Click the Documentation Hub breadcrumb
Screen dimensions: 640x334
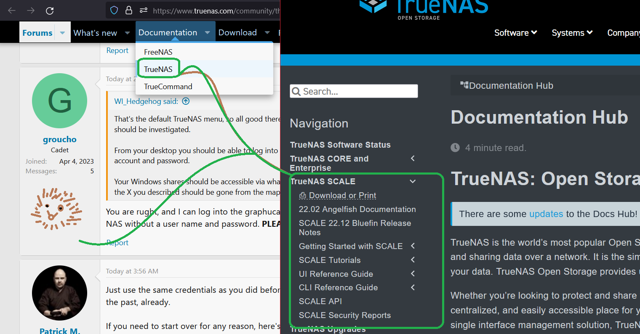(511, 86)
